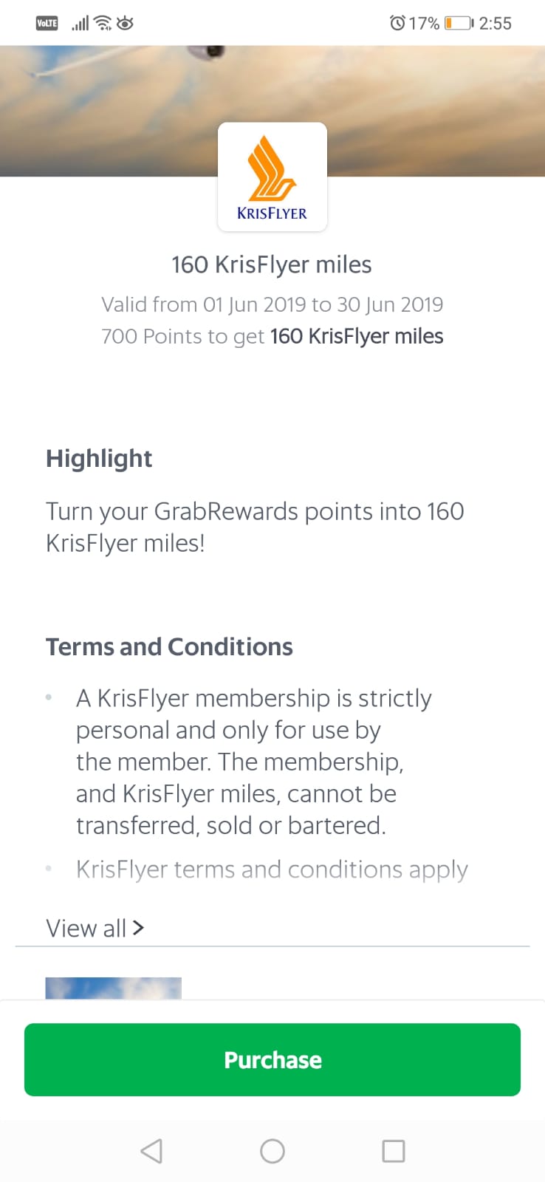Tap the back navigation triangle icon
The image size is (545, 1182).
[x=151, y=1150]
